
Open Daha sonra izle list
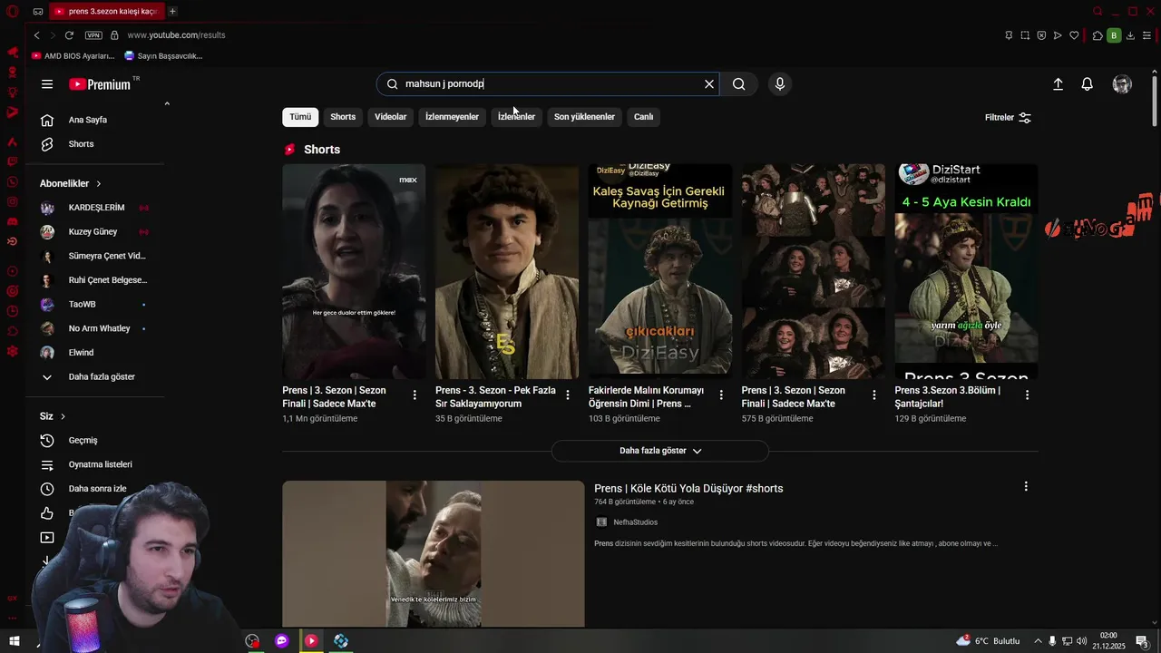pyautogui.click(x=95, y=489)
